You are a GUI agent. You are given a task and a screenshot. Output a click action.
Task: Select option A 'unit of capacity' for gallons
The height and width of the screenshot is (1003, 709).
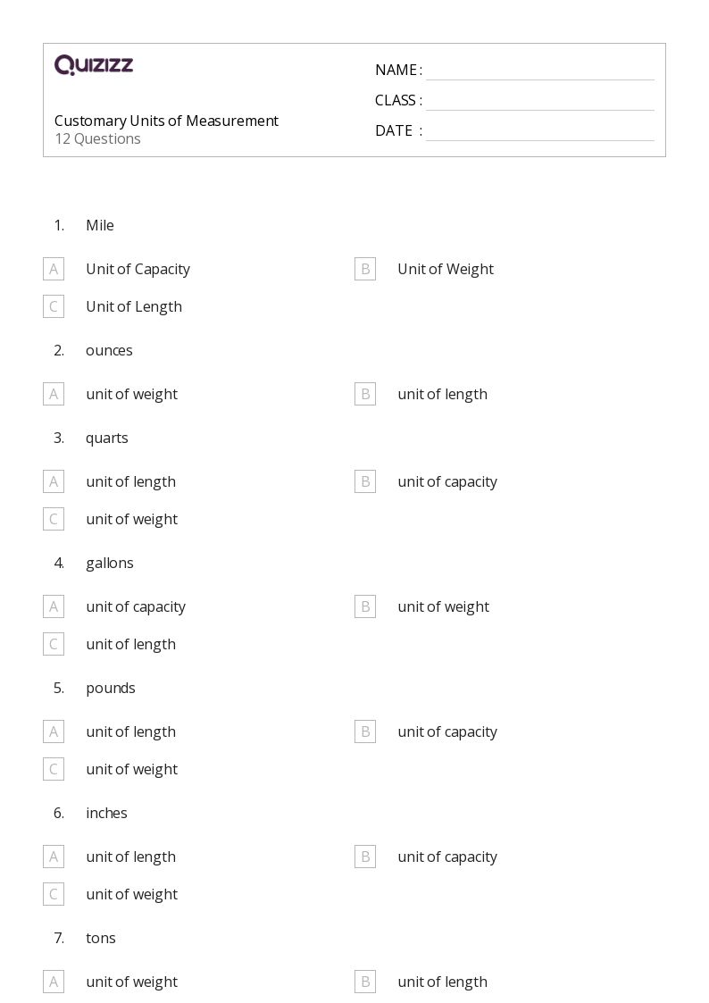click(54, 606)
